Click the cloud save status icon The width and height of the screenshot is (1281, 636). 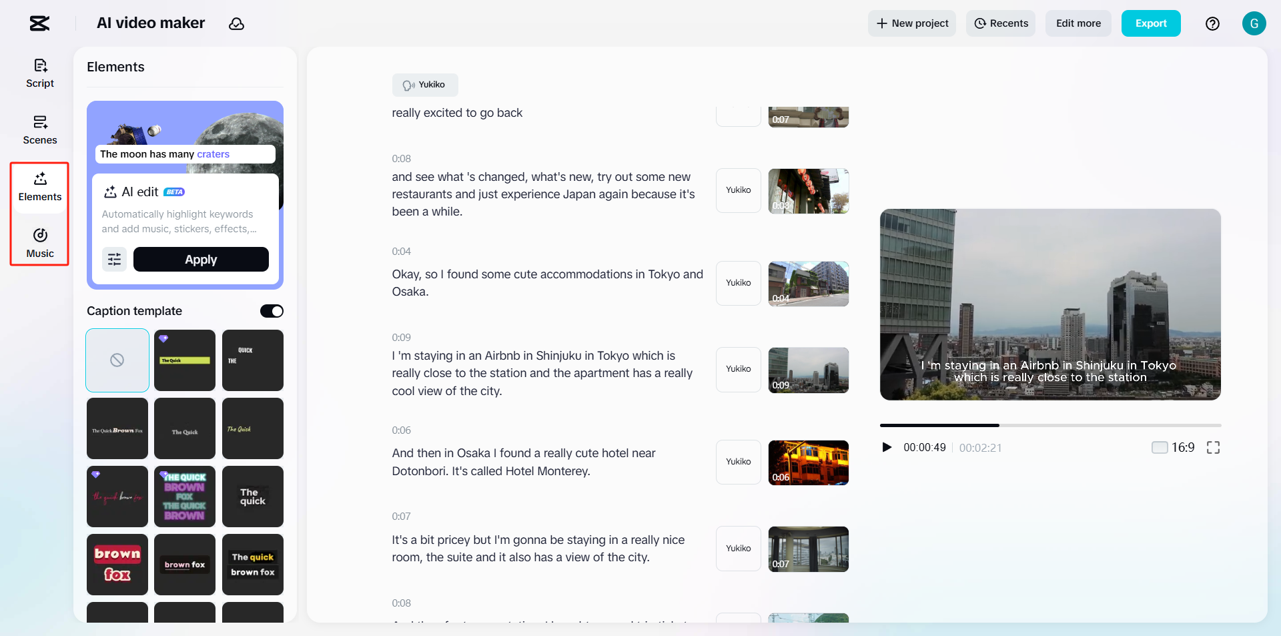pyautogui.click(x=236, y=24)
